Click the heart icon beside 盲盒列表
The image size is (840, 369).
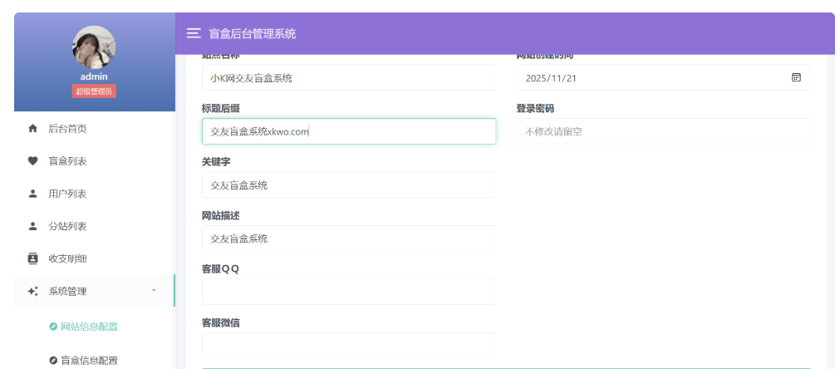[x=33, y=161]
